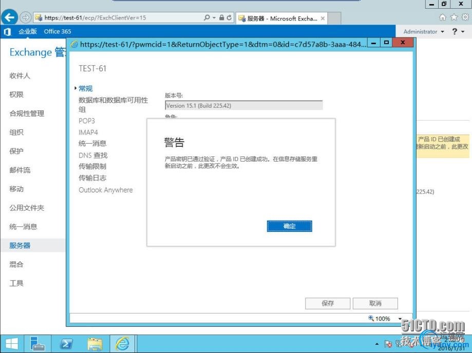This screenshot has height=353, width=472.
Task: Open the 混合 section
Action: coord(16,264)
